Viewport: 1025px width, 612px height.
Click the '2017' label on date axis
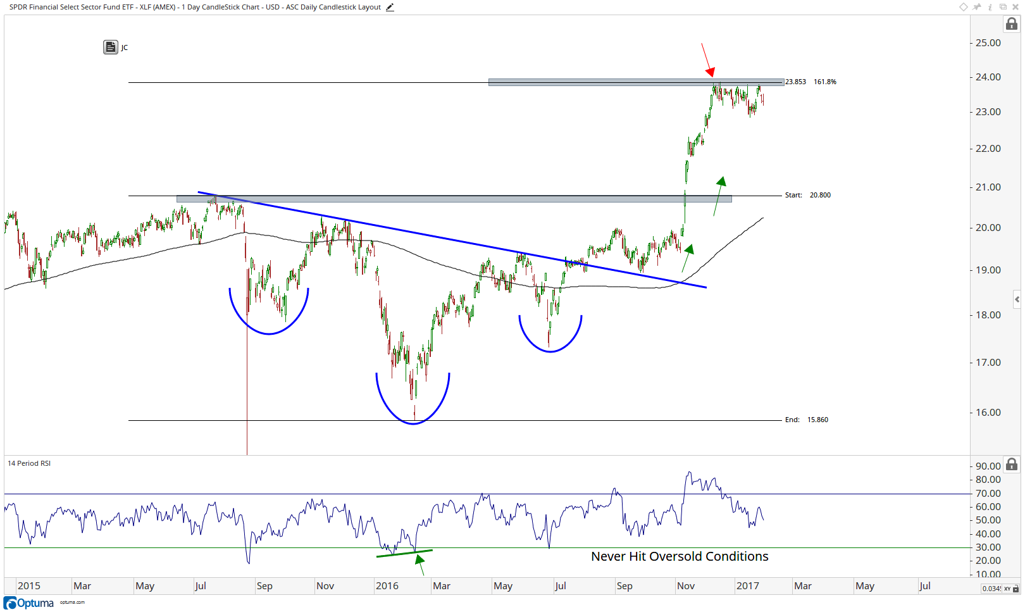(x=748, y=586)
